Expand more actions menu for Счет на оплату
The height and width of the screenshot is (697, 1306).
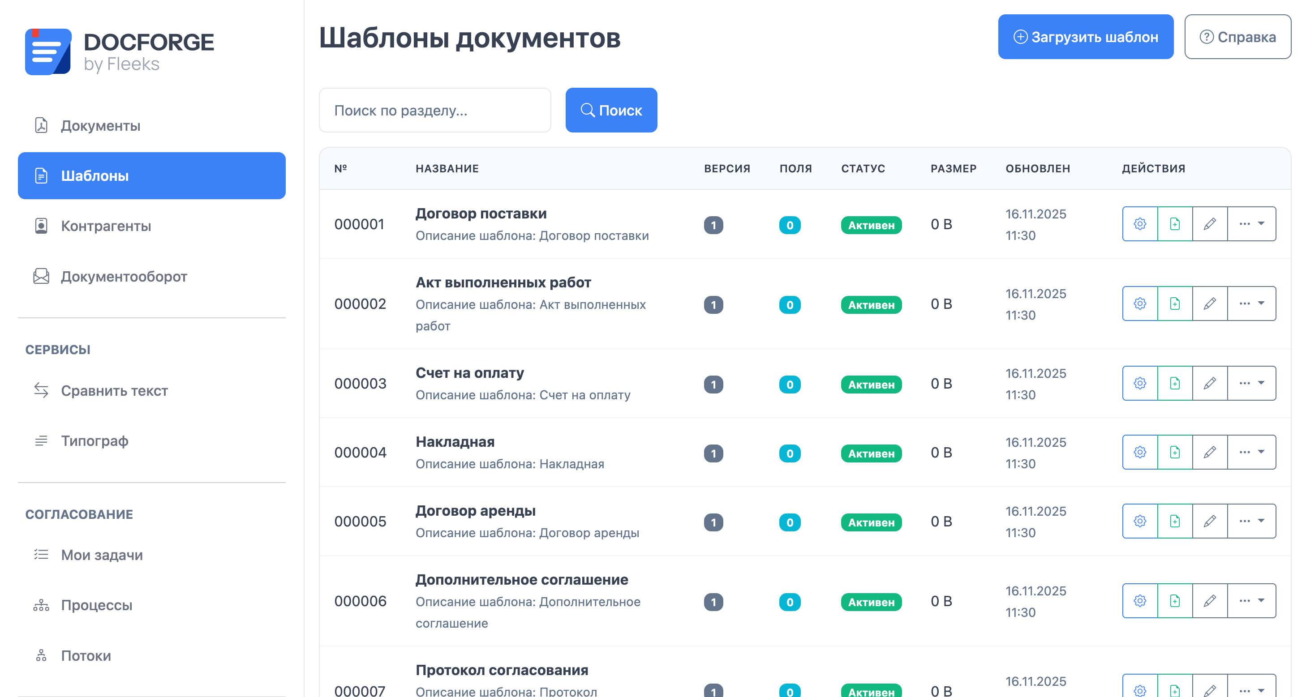1251,383
